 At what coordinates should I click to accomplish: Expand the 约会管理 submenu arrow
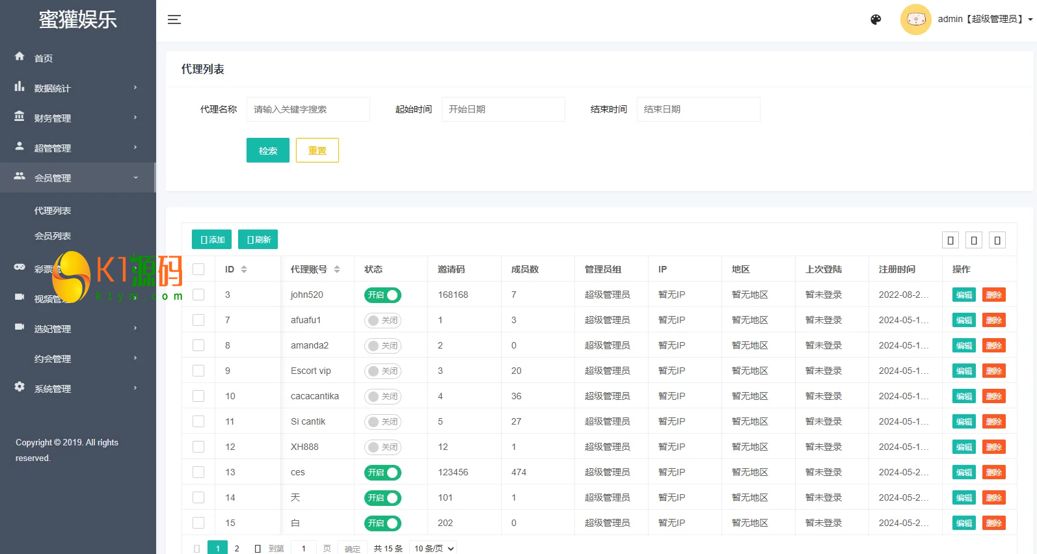coord(135,358)
